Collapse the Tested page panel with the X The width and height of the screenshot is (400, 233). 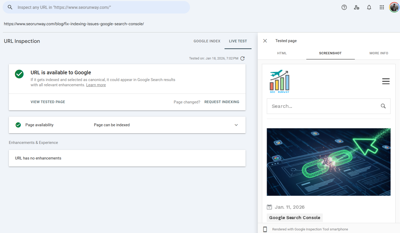click(265, 41)
